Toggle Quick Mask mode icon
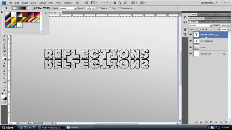232x130 pixels. (4, 102)
